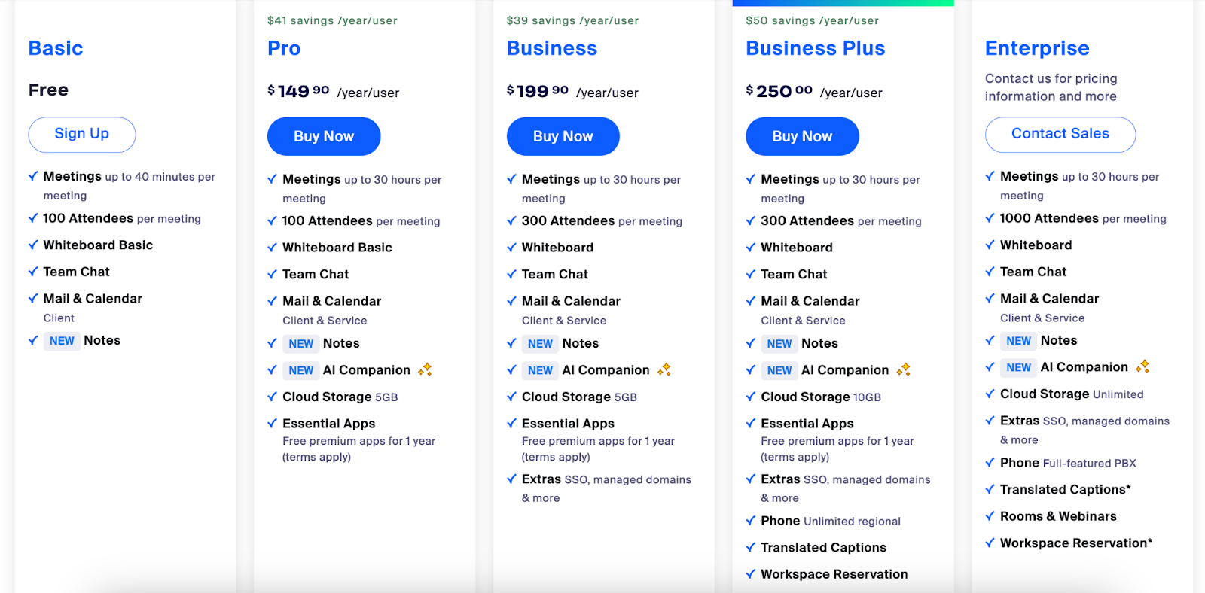Select Workspace Reservation in Enterprise list
1205x593 pixels.
[x=1076, y=543]
